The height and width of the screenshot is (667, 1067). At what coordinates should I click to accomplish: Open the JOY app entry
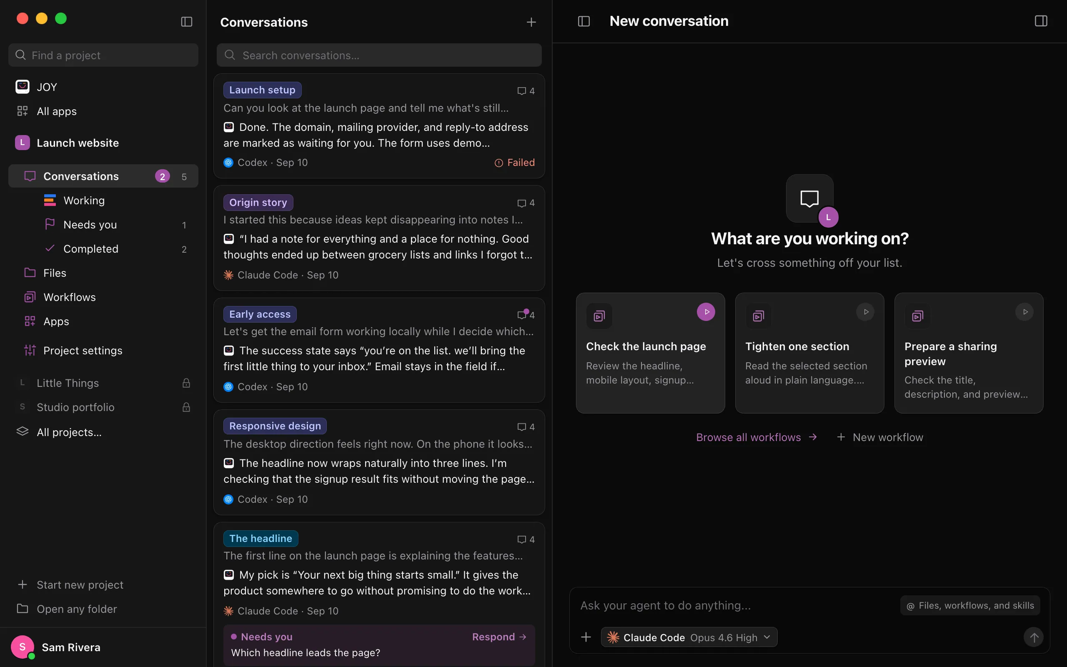click(x=103, y=87)
